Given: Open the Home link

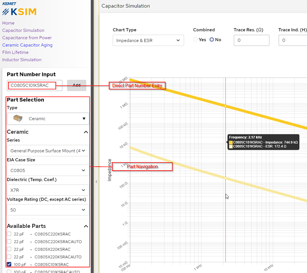Looking at the screenshot, I should click(8, 23).
